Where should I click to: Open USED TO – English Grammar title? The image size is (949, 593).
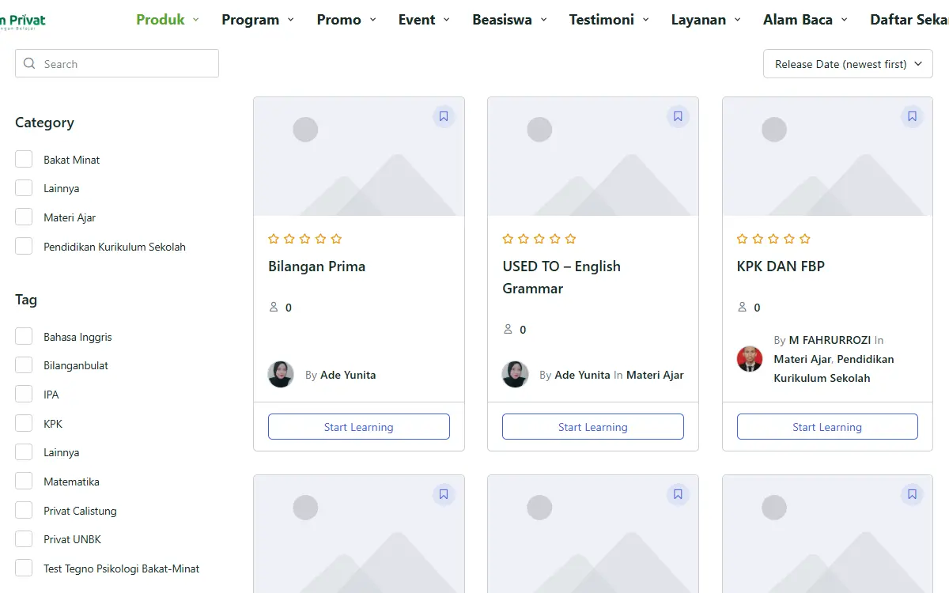pyautogui.click(x=561, y=278)
